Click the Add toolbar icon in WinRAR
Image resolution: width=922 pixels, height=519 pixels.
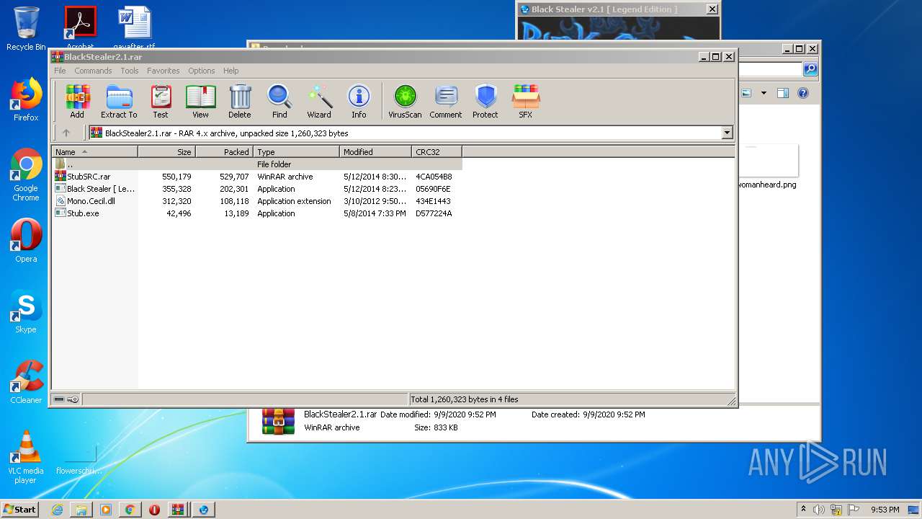(77, 101)
